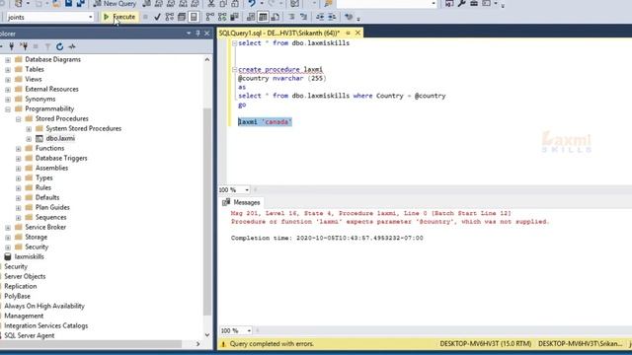The width and height of the screenshot is (632, 355).
Task: Collapse the Programmability node
Action: [8, 109]
